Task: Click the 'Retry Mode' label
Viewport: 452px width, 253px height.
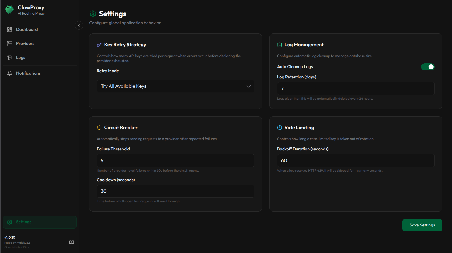Action: 108,71
